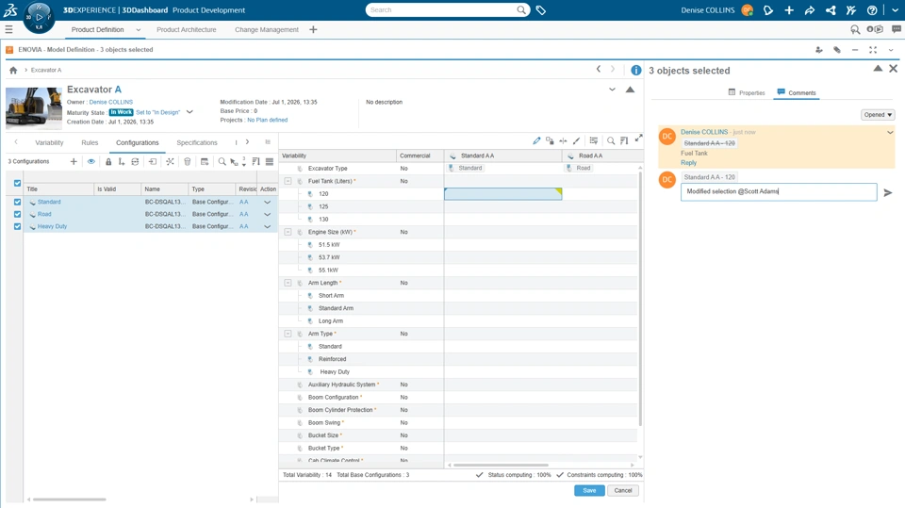Select the Comments tab in side panel
905x508 pixels.
tap(797, 92)
